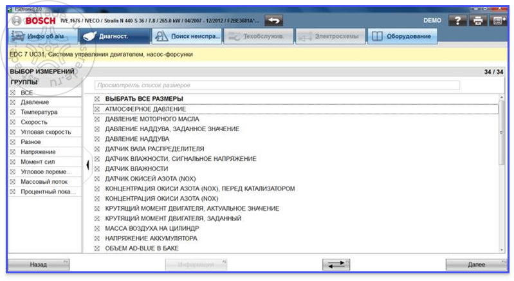Select МАССА ВОЗДУХА НА ЦИЛИНДР text
Viewport: 514px width, 281px height.
pos(152,228)
